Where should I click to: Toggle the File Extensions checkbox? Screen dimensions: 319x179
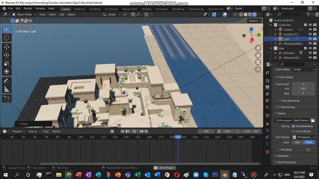click(293, 126)
